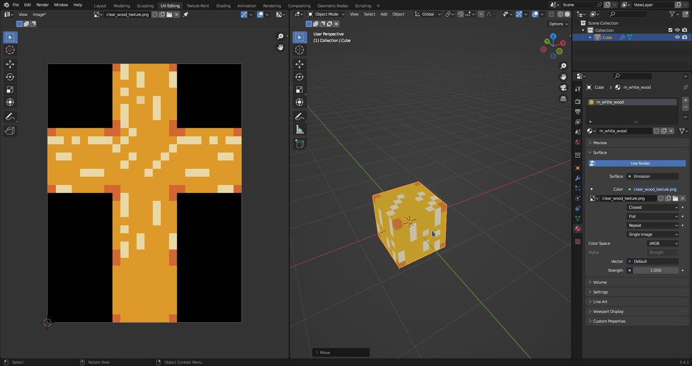The height and width of the screenshot is (366, 692).
Task: Activate the 3D viewport Transform tool
Action: (300, 102)
